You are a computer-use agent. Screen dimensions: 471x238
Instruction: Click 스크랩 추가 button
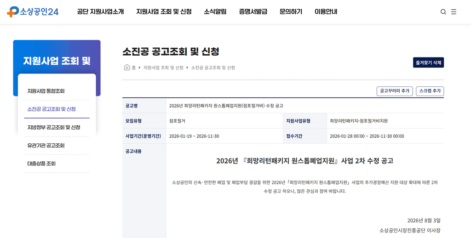coord(430,91)
